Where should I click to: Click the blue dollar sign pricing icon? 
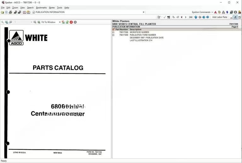click(227, 12)
